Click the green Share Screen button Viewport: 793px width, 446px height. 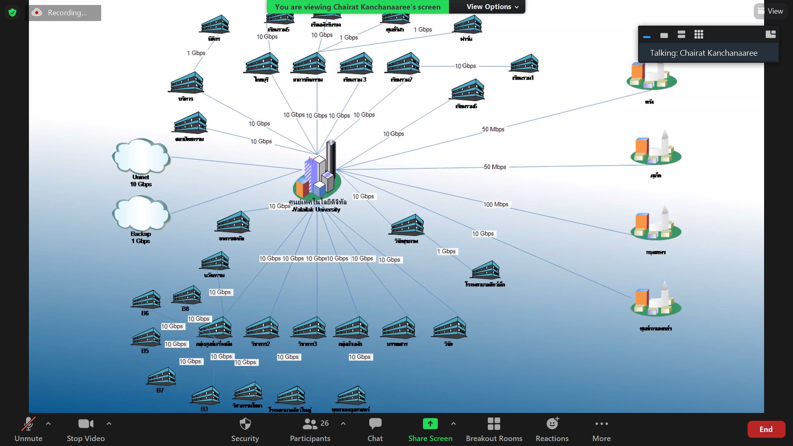tap(430, 429)
